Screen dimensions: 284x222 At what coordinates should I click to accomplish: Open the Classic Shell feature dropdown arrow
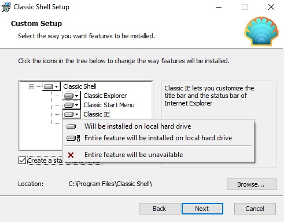pos(56,86)
